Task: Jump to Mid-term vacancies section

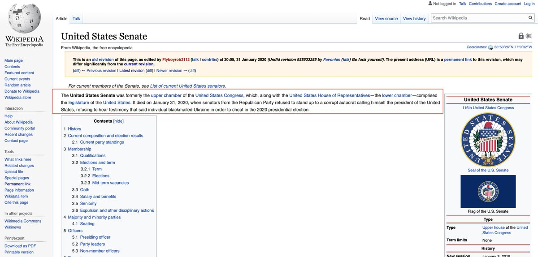Action: [110, 183]
